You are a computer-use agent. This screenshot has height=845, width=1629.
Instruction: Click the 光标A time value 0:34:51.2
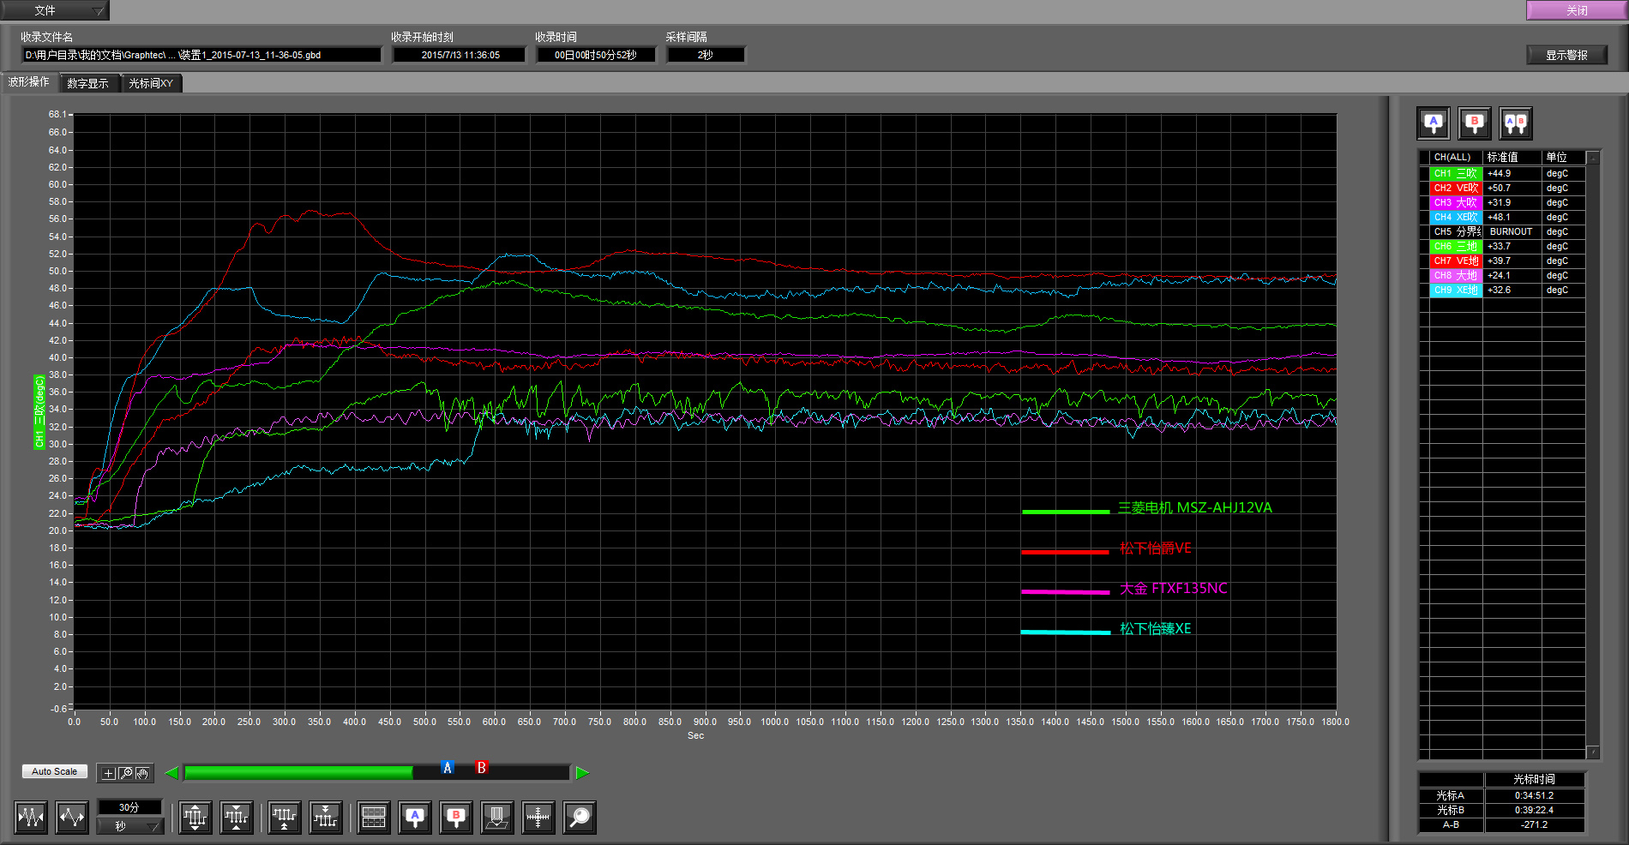coord(1534,795)
